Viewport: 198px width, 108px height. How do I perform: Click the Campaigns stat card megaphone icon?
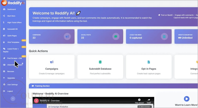[67, 37]
